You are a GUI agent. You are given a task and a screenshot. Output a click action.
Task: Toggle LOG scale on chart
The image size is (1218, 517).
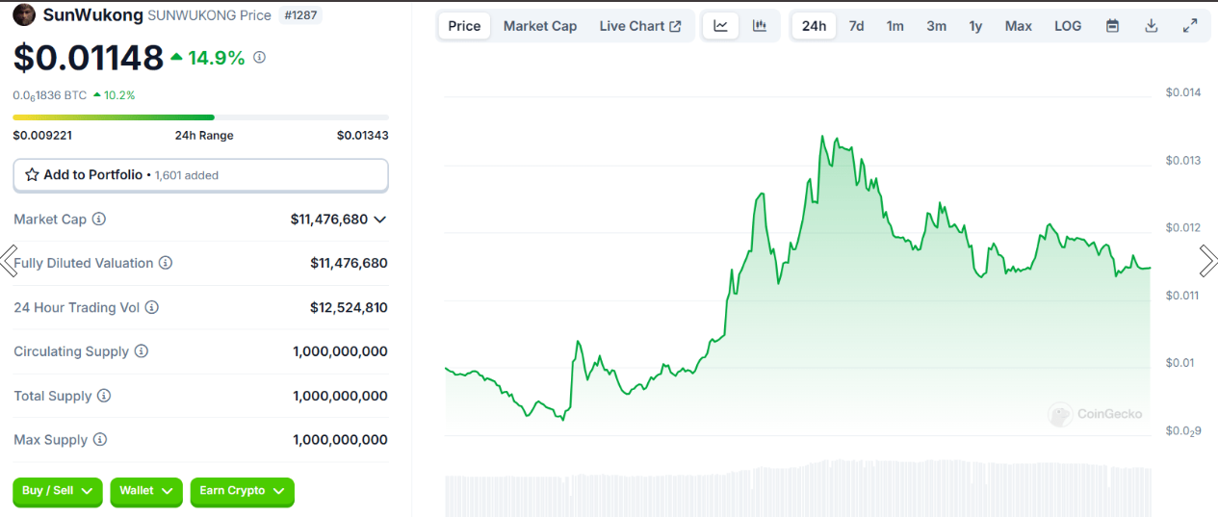point(1068,26)
